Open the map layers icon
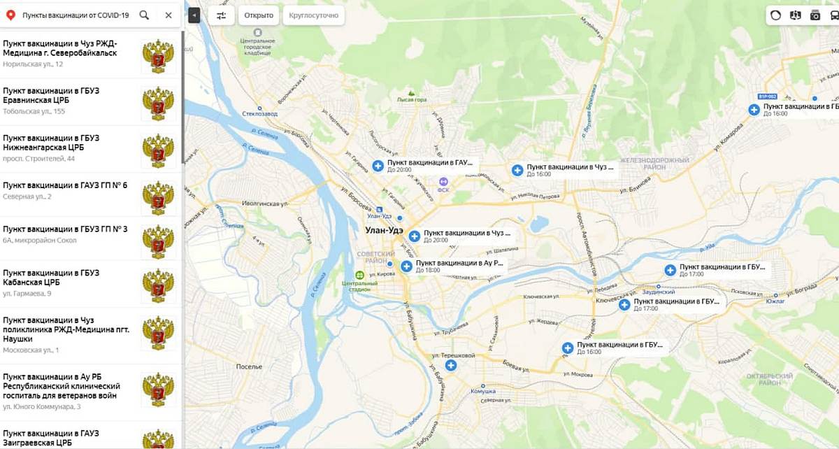 coord(795,15)
